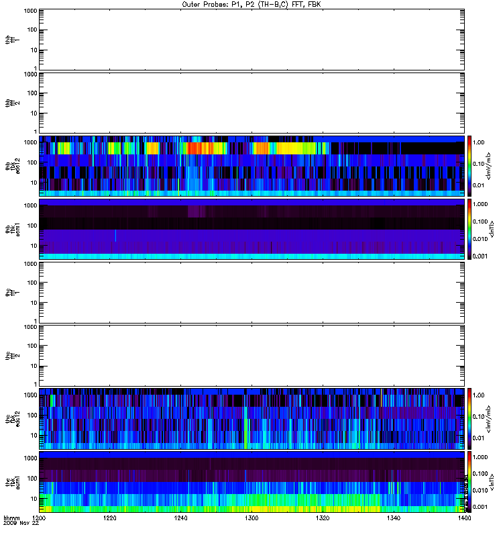Click the thc fbk edc12 mV/m colorbar
The width and height of the screenshot is (503, 537).
(x=469, y=418)
